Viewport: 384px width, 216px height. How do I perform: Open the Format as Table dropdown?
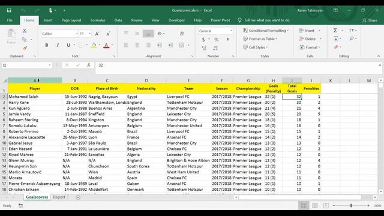[x=260, y=39]
